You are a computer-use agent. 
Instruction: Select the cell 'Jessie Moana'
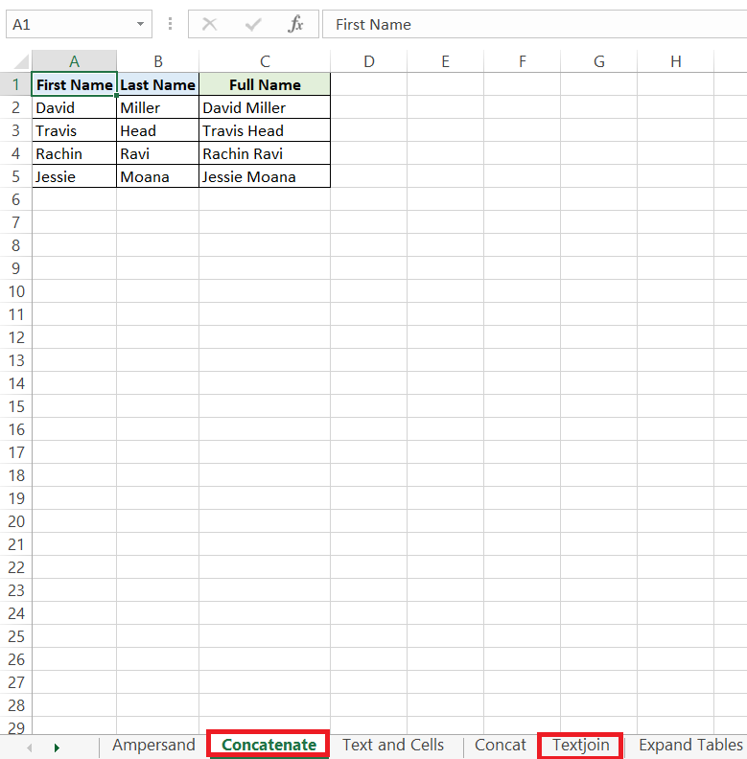click(x=265, y=176)
